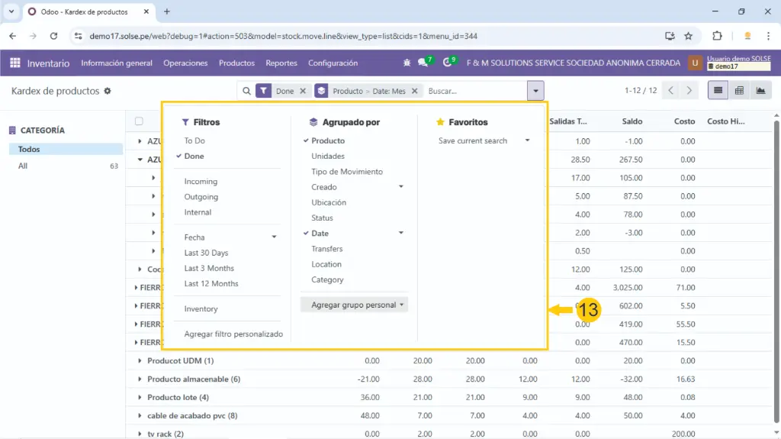The image size is (781, 439).
Task: Click the debug bug icon in navbar
Action: (407, 63)
